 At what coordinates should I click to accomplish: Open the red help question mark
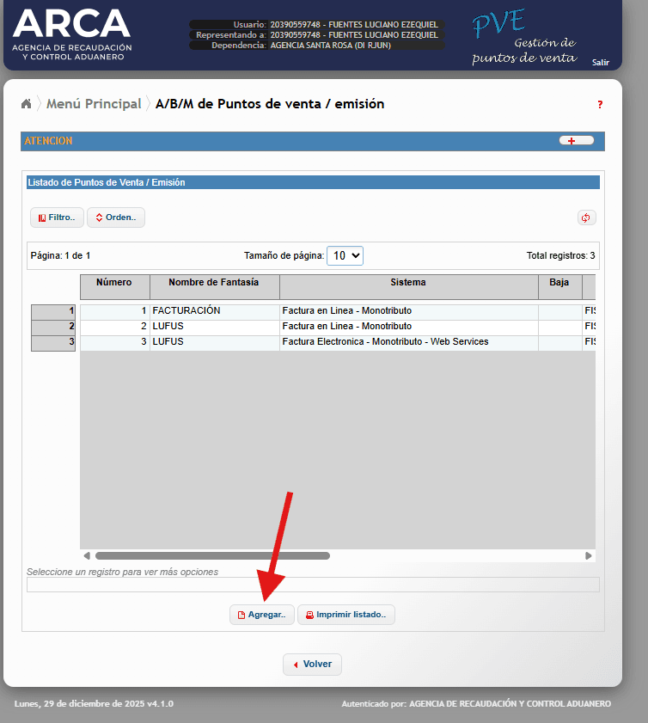(600, 105)
